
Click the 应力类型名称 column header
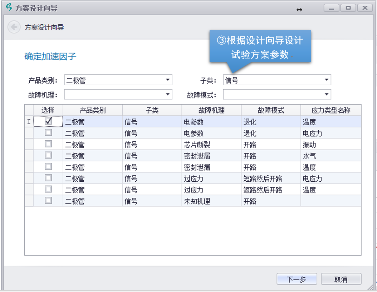(x=330, y=110)
